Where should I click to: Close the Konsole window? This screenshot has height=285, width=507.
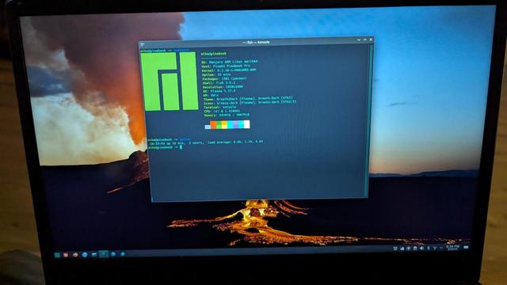371,40
